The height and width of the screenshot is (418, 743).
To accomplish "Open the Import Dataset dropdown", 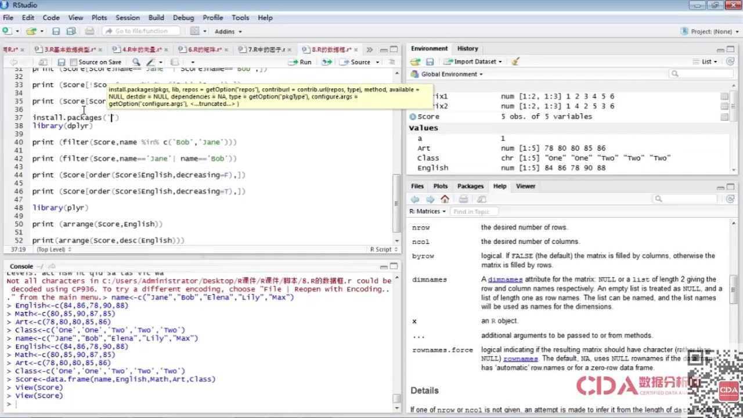I will 473,62.
